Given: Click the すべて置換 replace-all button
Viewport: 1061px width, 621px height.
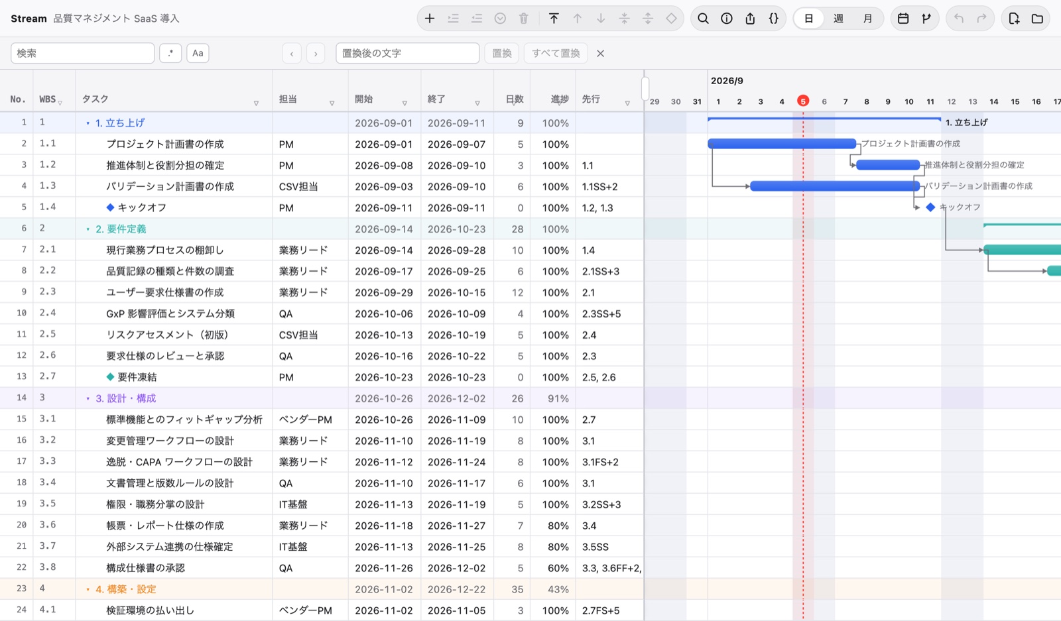Looking at the screenshot, I should [x=556, y=53].
